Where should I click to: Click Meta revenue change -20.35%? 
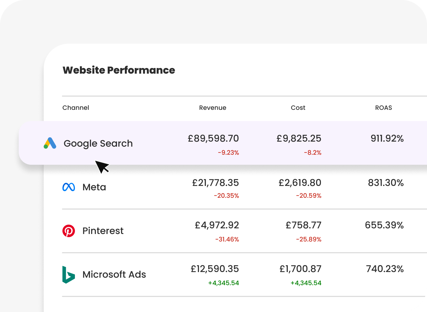(x=226, y=196)
